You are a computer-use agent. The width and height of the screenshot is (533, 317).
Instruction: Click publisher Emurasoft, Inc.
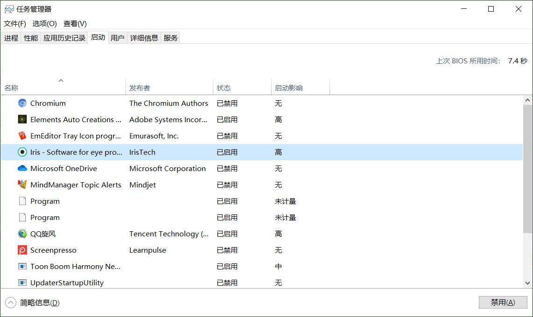click(154, 136)
